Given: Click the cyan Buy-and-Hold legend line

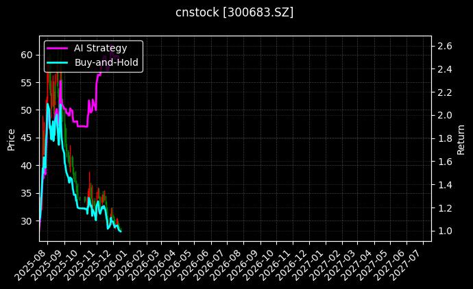Looking at the screenshot, I should (57, 62).
